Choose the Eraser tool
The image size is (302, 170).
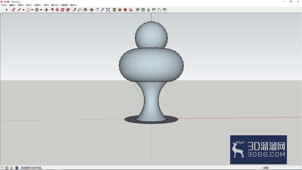tap(13, 10)
